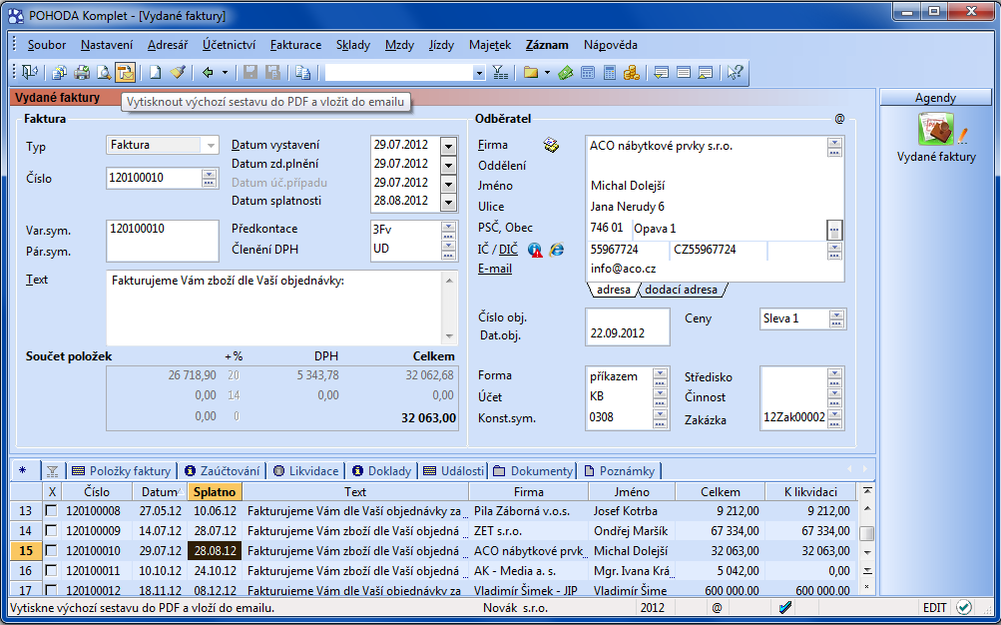Click the printer icon
Image resolution: width=1001 pixels, height=625 pixels.
(81, 73)
